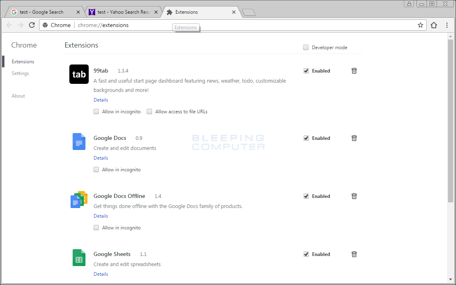Allow Google Docs Offline in incognito

pyautogui.click(x=96, y=227)
